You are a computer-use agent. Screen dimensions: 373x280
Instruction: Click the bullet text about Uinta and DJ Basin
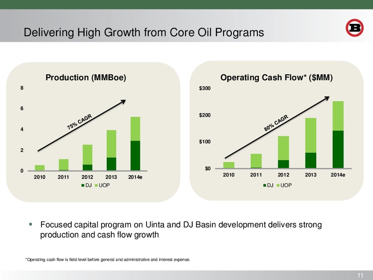coord(181,230)
